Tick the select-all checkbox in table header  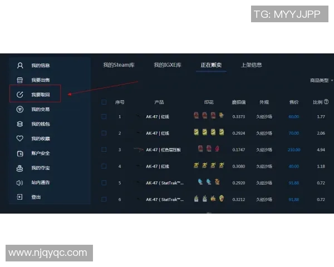point(104,102)
